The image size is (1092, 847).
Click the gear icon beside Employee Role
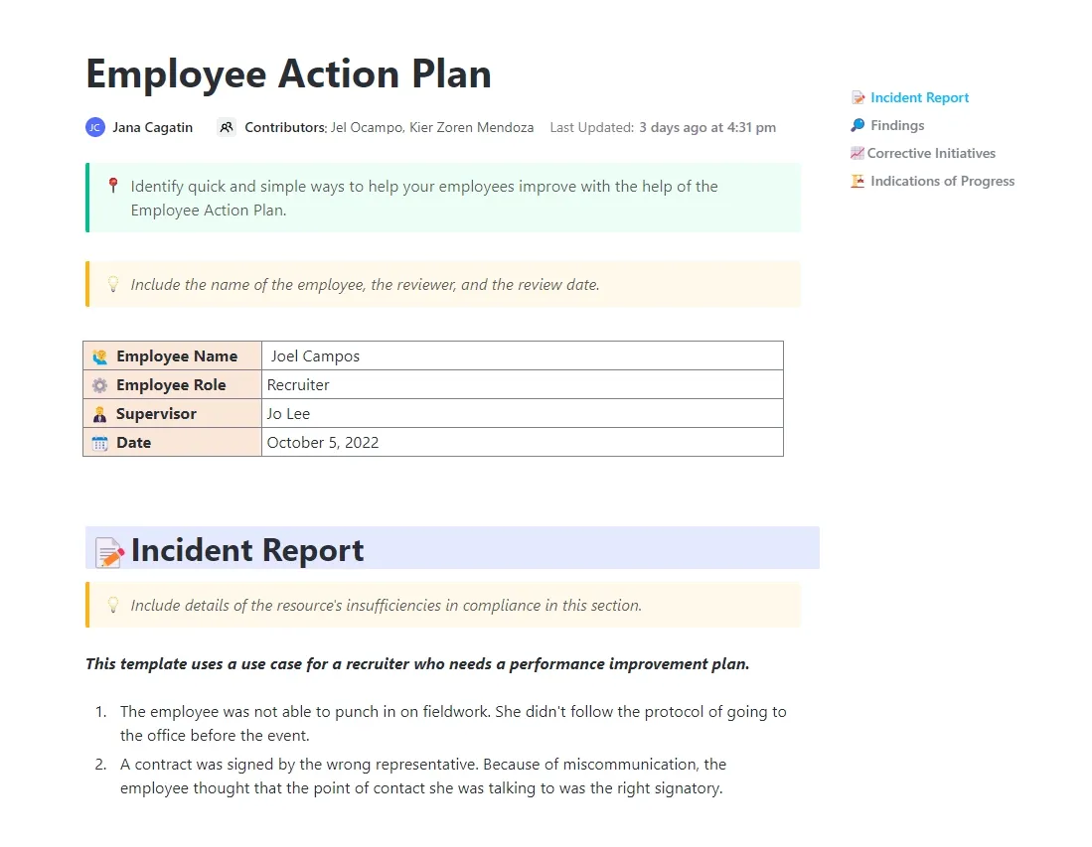[x=100, y=385]
